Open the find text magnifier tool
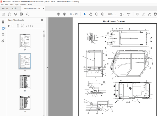Image resolution: width=157 pixels, height=116 pixels. [x=27, y=14]
